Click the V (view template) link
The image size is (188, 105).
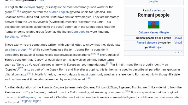pyautogui.click(x=175, y=52)
